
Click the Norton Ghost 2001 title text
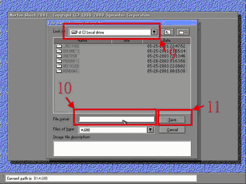pyautogui.click(x=29, y=15)
